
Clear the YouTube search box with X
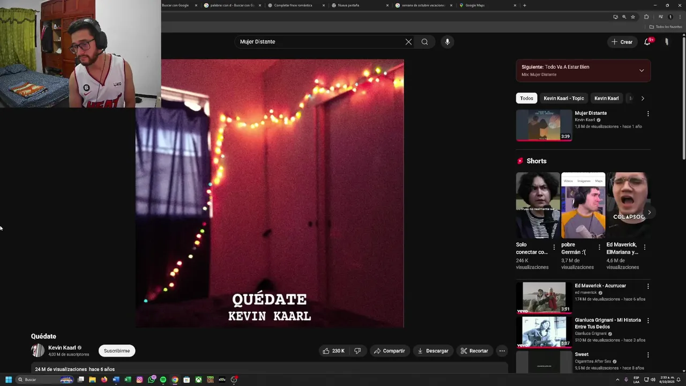pos(408,42)
